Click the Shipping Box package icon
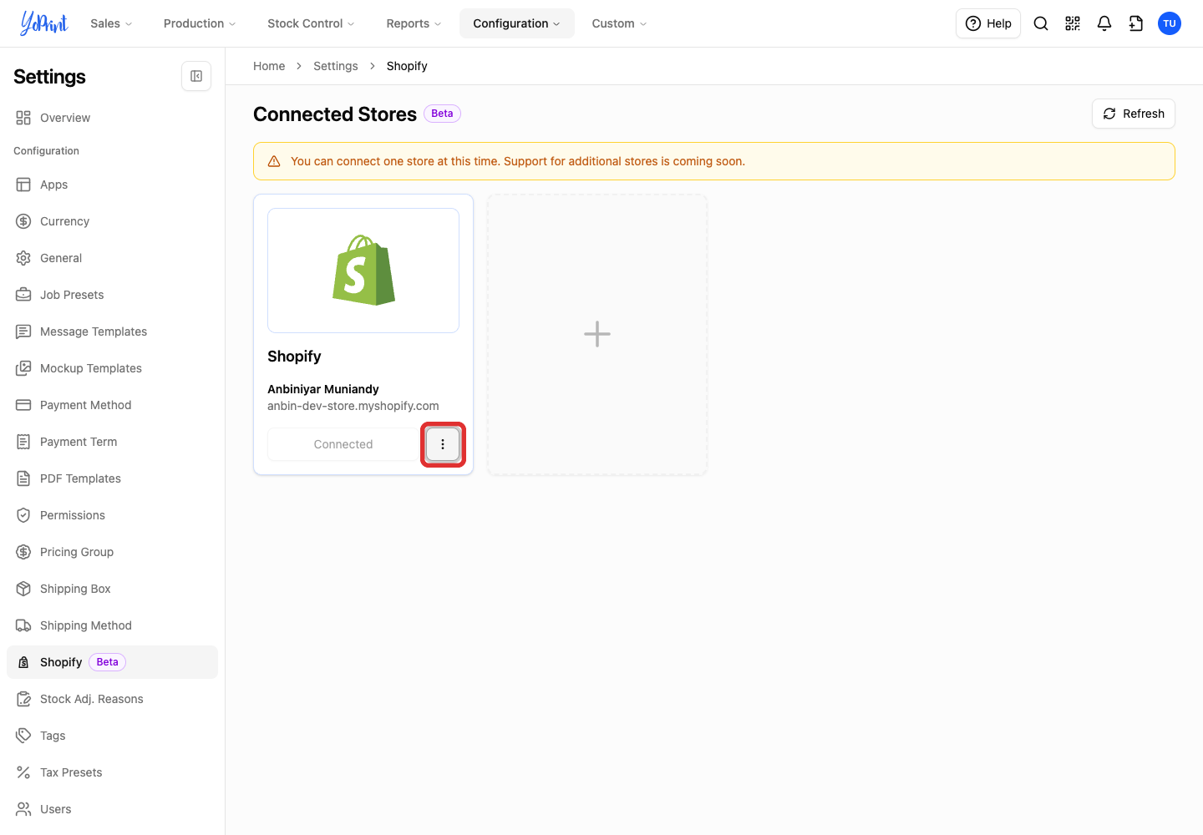This screenshot has height=835, width=1203. [23, 589]
